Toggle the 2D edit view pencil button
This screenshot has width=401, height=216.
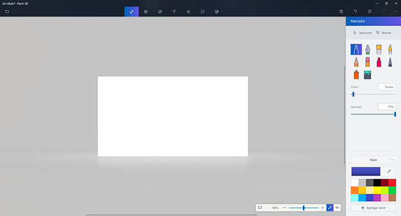coord(330,208)
